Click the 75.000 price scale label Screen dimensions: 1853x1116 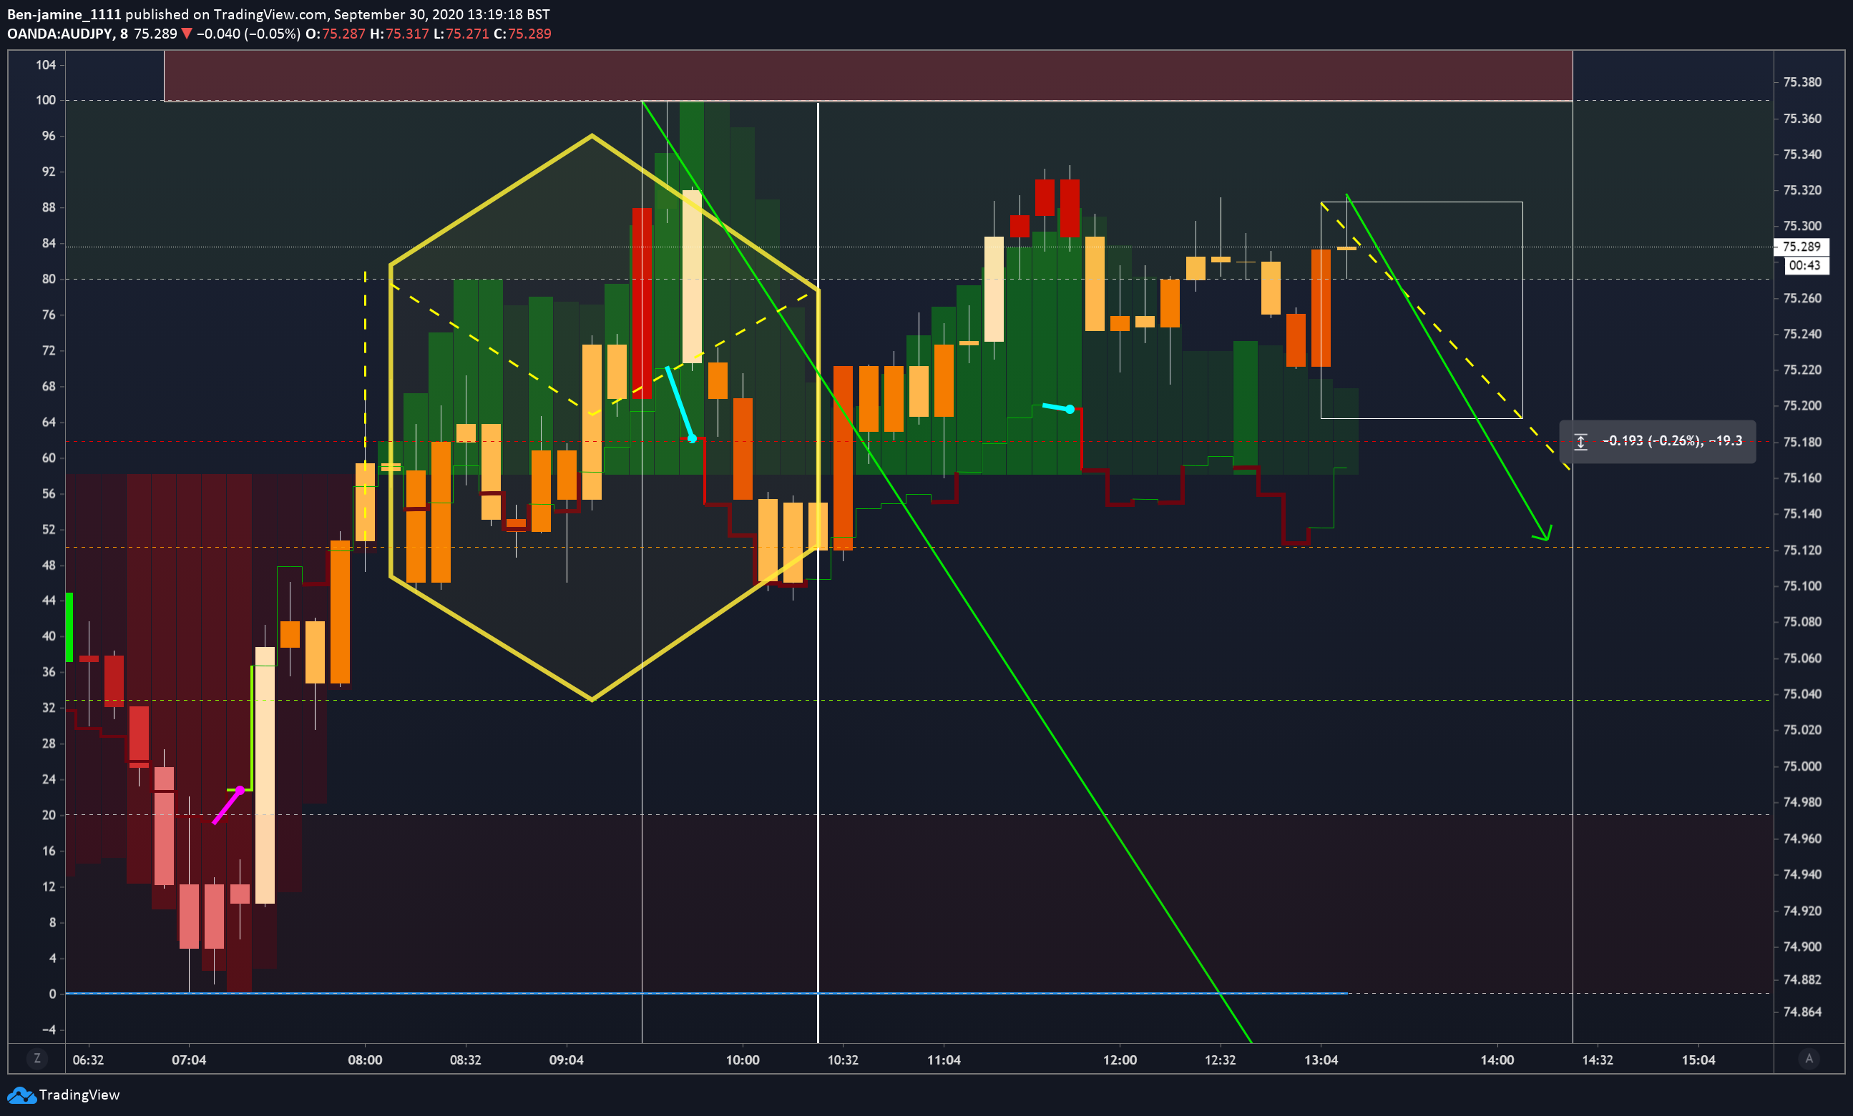pos(1802,766)
